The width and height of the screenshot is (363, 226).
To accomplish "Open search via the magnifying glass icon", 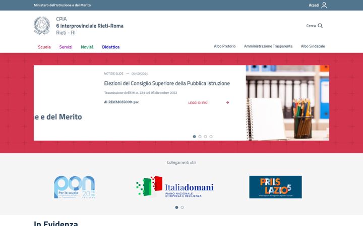I will coord(320,26).
